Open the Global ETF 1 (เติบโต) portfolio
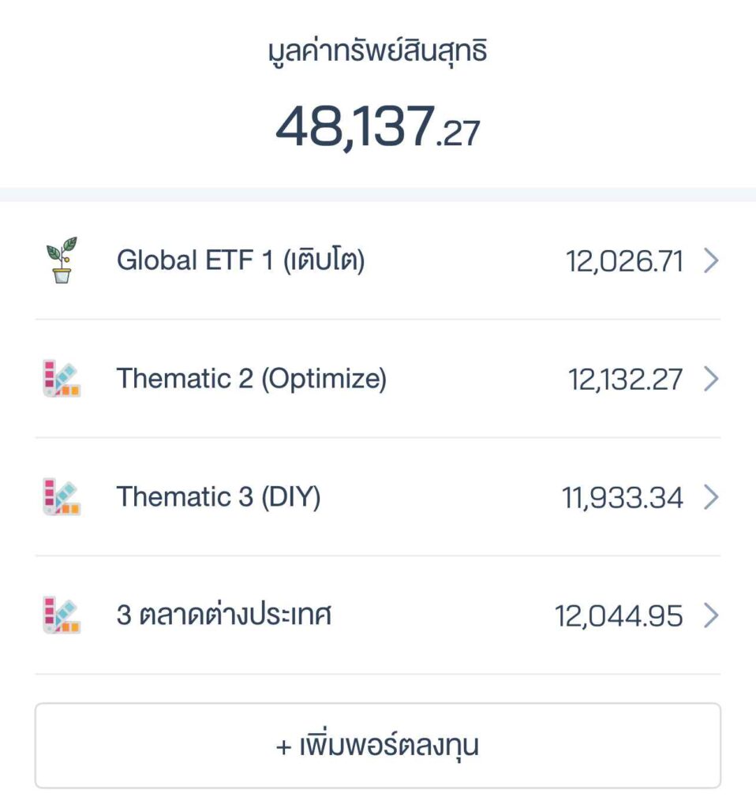 click(241, 260)
